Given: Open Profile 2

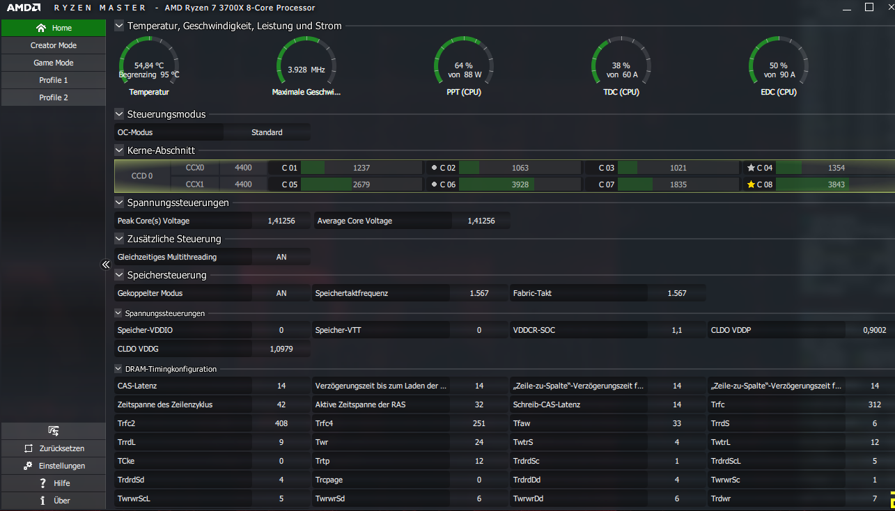Looking at the screenshot, I should click(x=53, y=97).
